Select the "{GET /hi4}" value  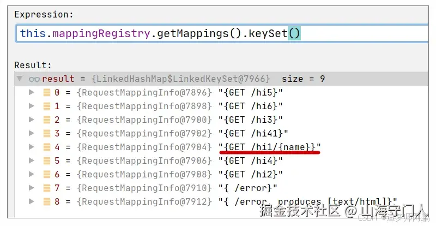(x=251, y=161)
